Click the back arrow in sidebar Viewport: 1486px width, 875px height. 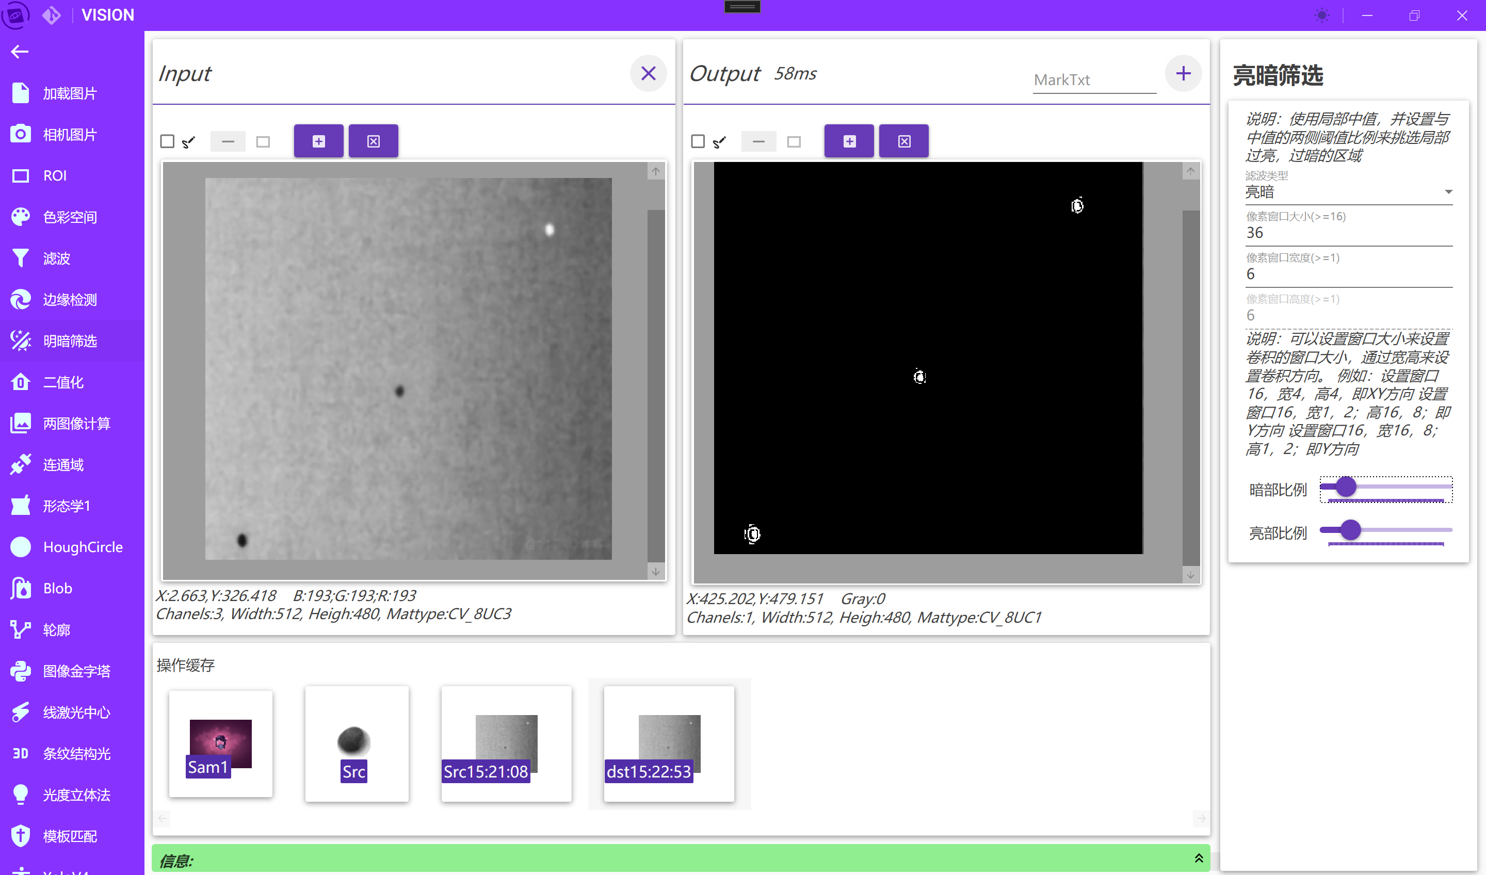pos(20,52)
